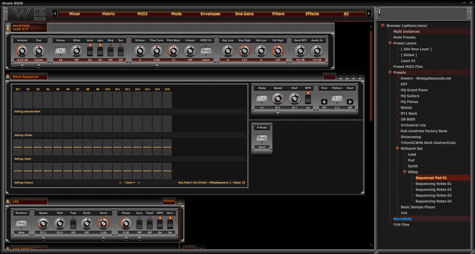Switch to the Matrix tab
Viewport: 475px width, 254px height.
point(109,14)
